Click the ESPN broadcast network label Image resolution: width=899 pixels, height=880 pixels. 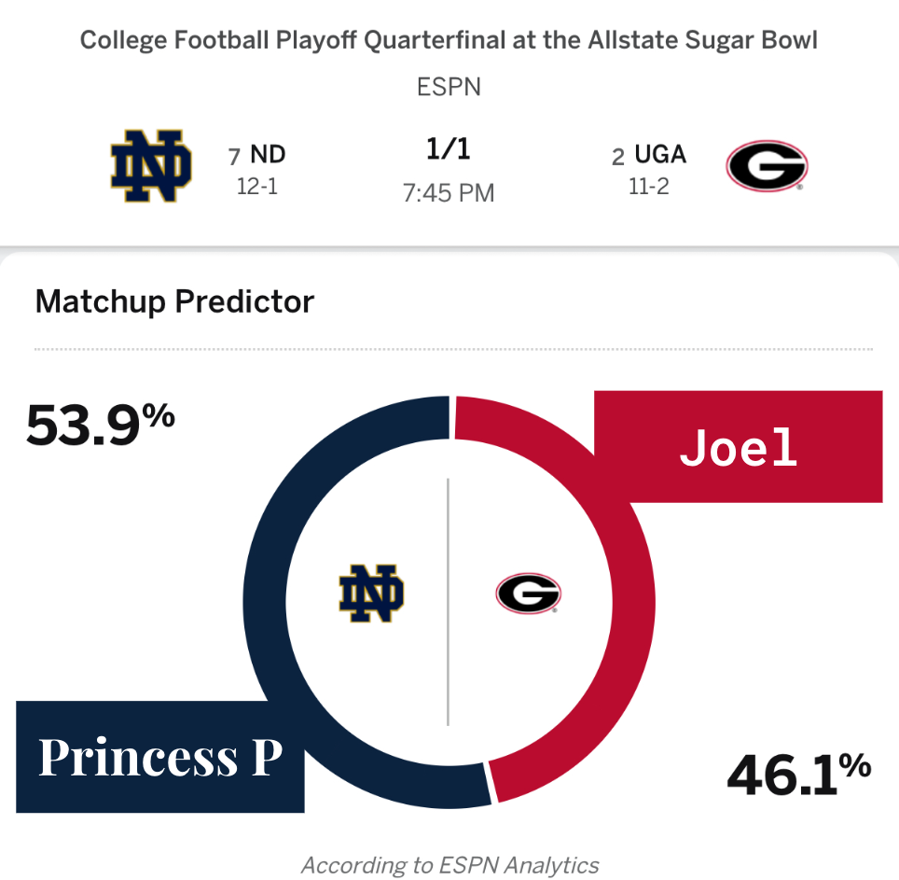[449, 88]
